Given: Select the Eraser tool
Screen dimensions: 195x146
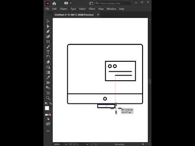Looking at the screenshot, I should pyautogui.click(x=48, y=62).
